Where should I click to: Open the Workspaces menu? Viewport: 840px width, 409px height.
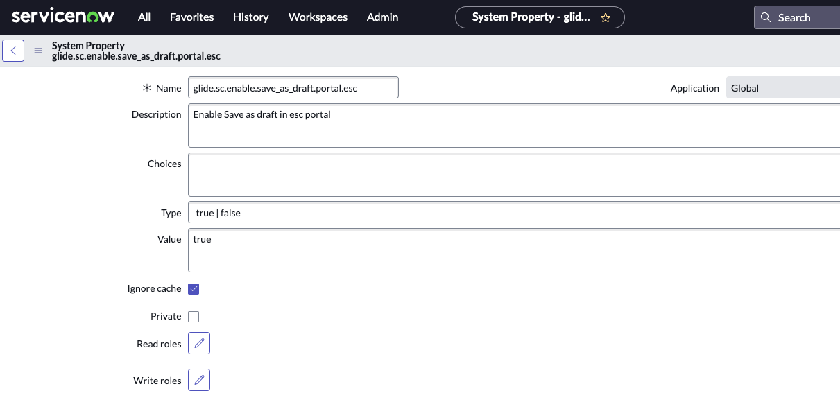click(x=318, y=17)
